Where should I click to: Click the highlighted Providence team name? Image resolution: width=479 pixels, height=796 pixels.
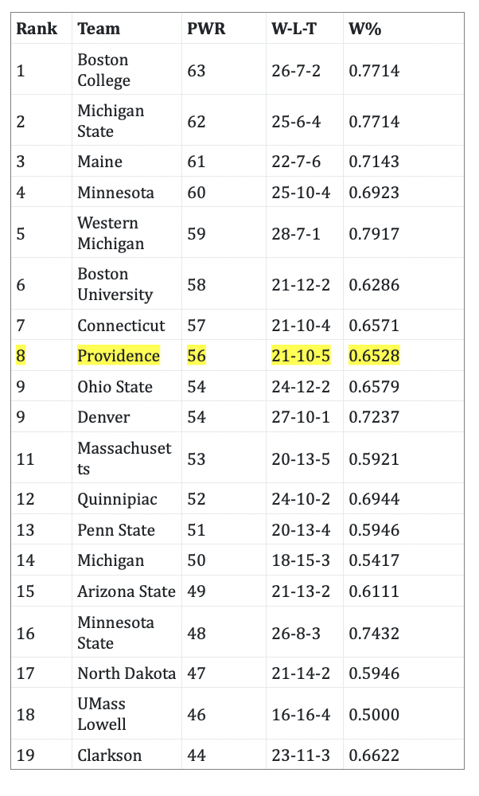119,356
